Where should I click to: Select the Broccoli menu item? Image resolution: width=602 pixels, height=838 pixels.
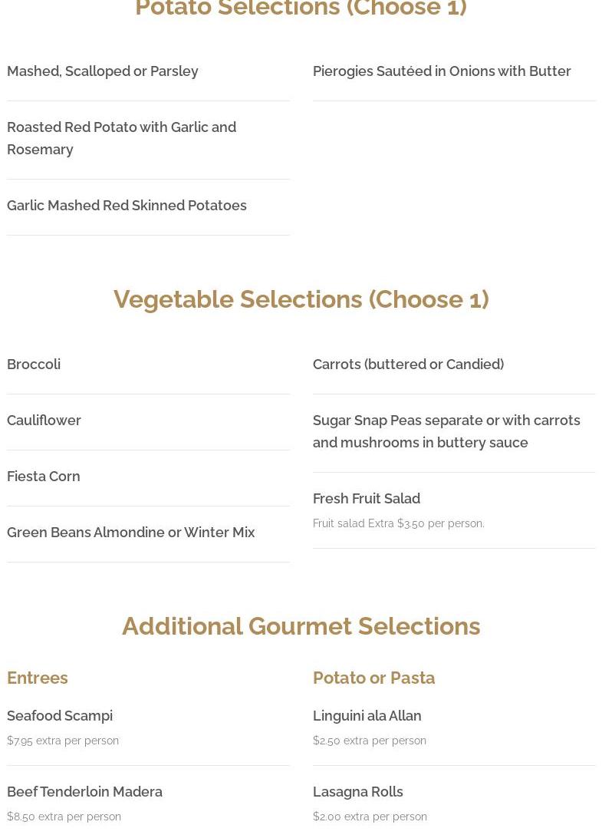[34, 365]
